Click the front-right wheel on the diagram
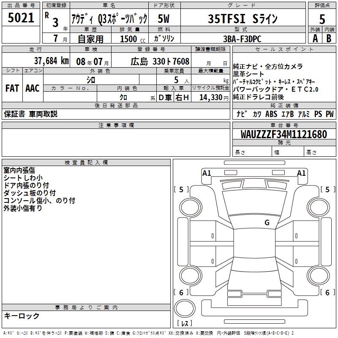The image size is (338, 338). pos(319,207)
